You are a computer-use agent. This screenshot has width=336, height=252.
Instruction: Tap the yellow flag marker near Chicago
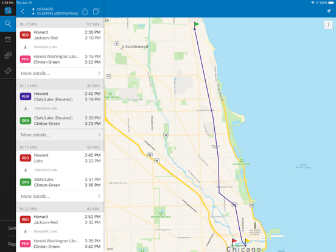click(x=247, y=242)
